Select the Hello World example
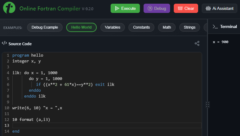This screenshot has width=240, height=136. click(81, 27)
